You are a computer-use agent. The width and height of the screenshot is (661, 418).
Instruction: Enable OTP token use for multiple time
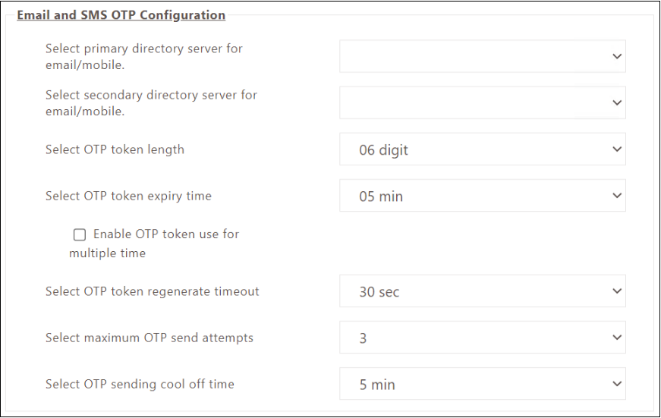point(80,234)
